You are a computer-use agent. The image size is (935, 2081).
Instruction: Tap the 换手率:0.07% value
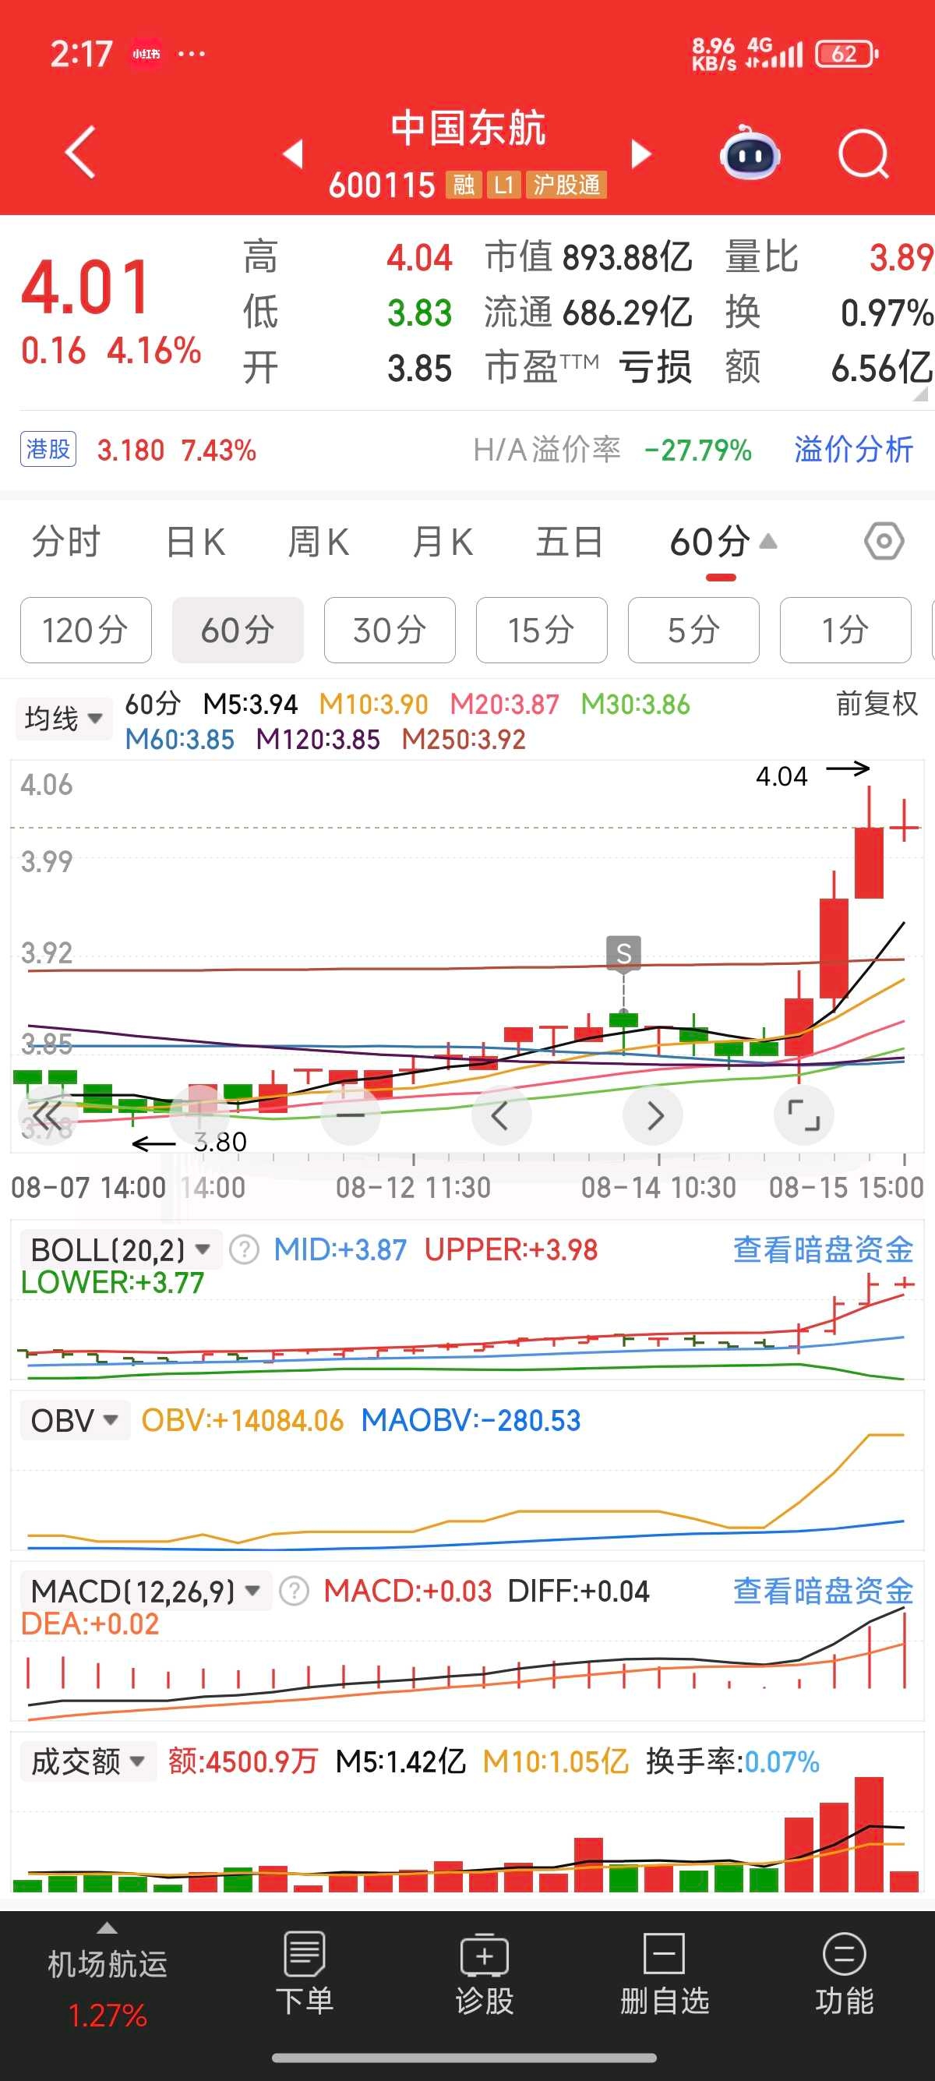click(732, 1761)
